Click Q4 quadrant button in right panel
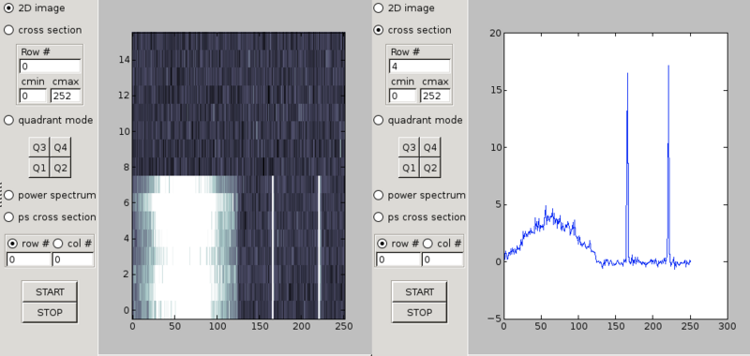The image size is (750, 356). (x=429, y=148)
